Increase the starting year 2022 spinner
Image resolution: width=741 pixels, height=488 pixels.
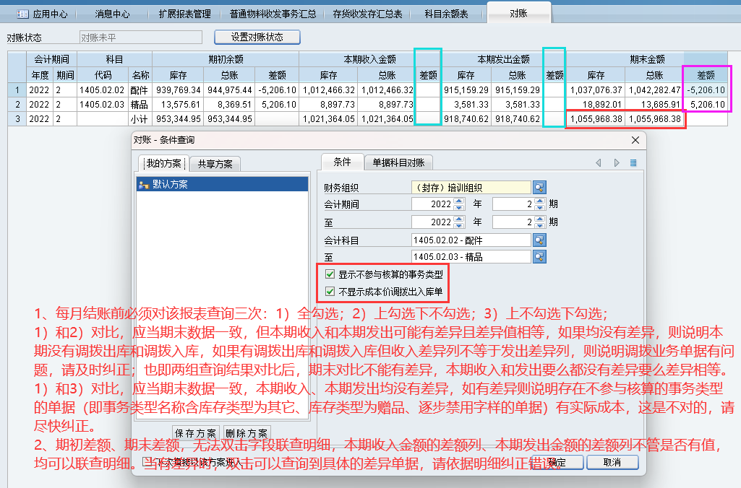point(459,201)
